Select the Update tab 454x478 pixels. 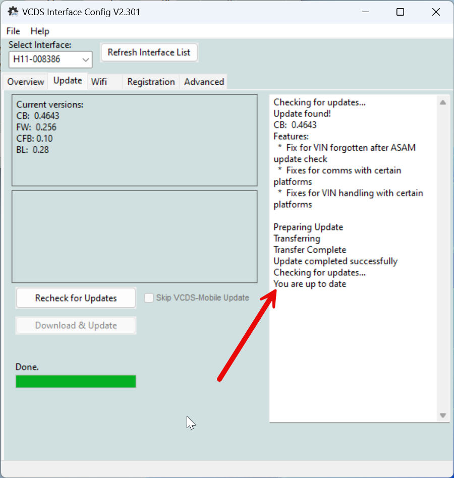(68, 81)
